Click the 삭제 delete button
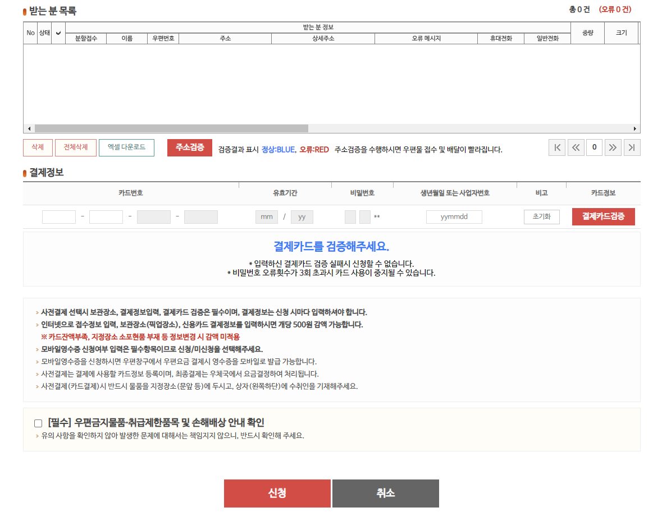Image resolution: width=662 pixels, height=512 pixels. 37,147
